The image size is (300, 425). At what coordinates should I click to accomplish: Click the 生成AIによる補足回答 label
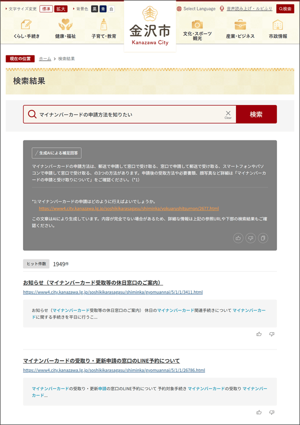56,153
